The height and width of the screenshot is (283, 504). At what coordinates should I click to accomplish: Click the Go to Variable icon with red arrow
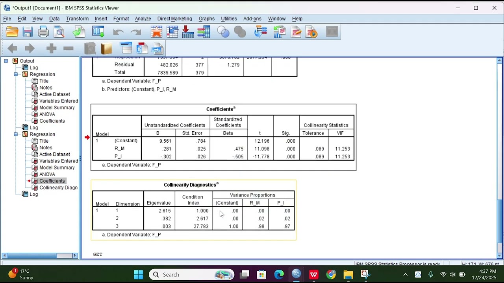(188, 32)
